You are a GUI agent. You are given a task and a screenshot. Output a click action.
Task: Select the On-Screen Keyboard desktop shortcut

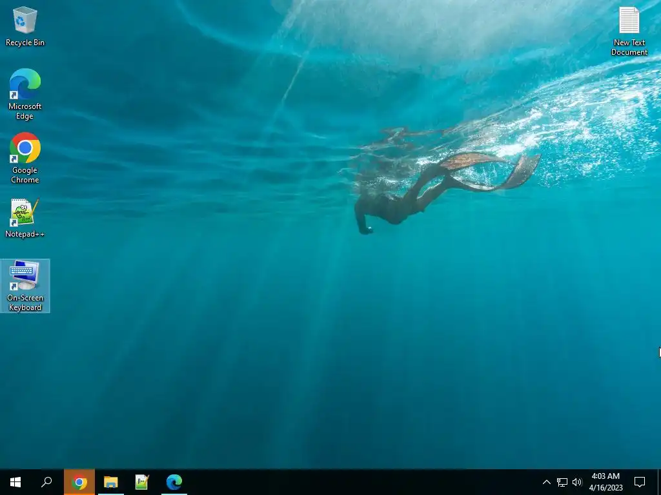25,286
